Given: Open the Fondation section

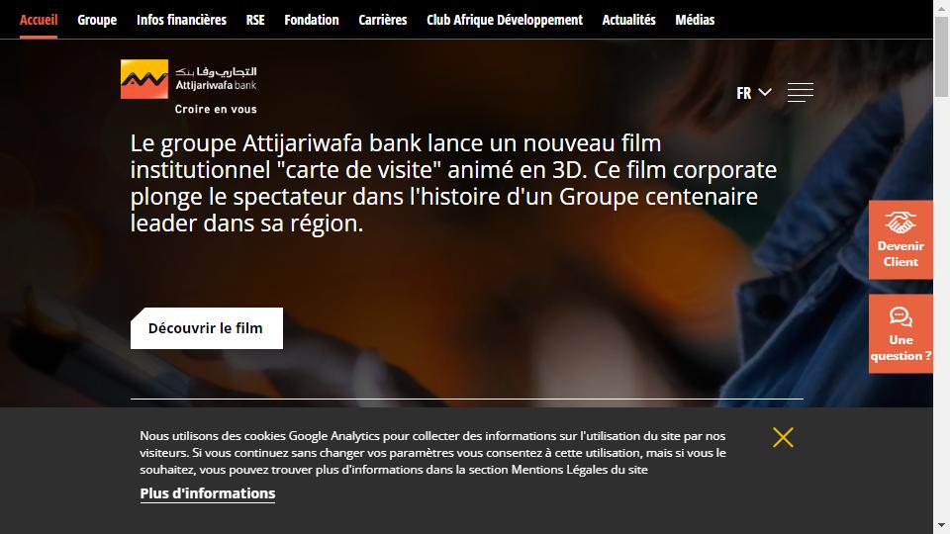Looking at the screenshot, I should (312, 20).
